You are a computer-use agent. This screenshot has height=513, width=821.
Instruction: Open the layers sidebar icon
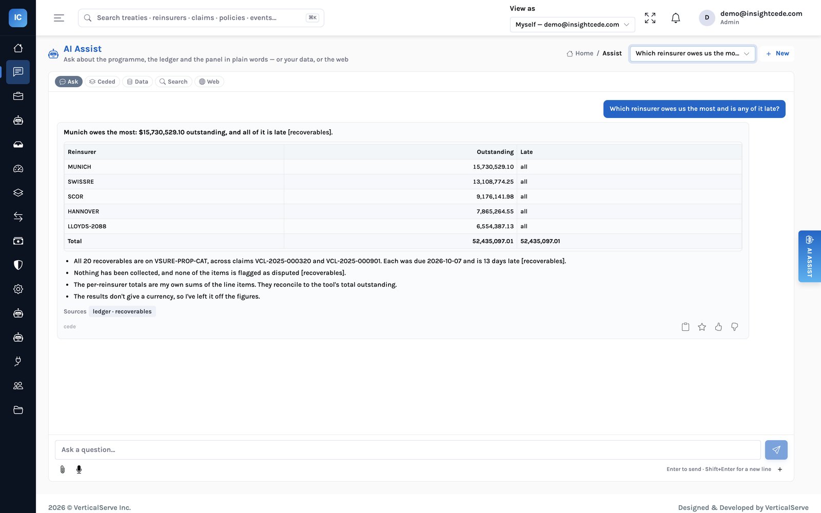(x=18, y=193)
